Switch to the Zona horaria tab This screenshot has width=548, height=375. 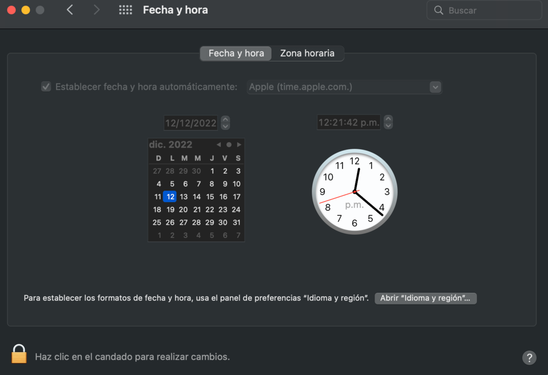click(x=308, y=53)
